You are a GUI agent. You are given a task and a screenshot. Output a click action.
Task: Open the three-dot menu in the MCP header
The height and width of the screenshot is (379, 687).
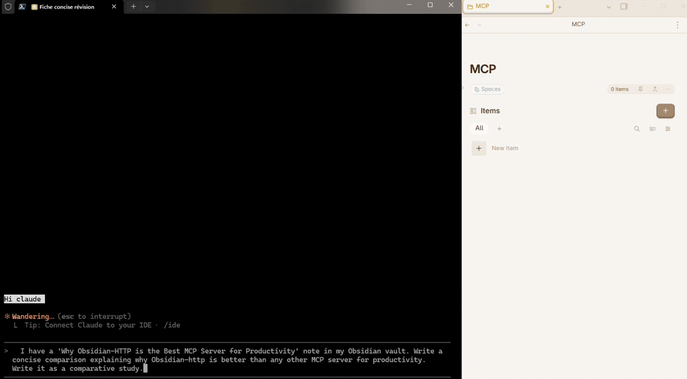click(677, 25)
